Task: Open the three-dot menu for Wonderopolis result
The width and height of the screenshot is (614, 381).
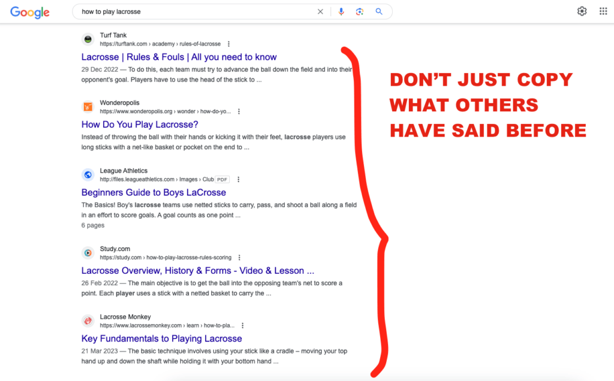Action: tap(239, 111)
